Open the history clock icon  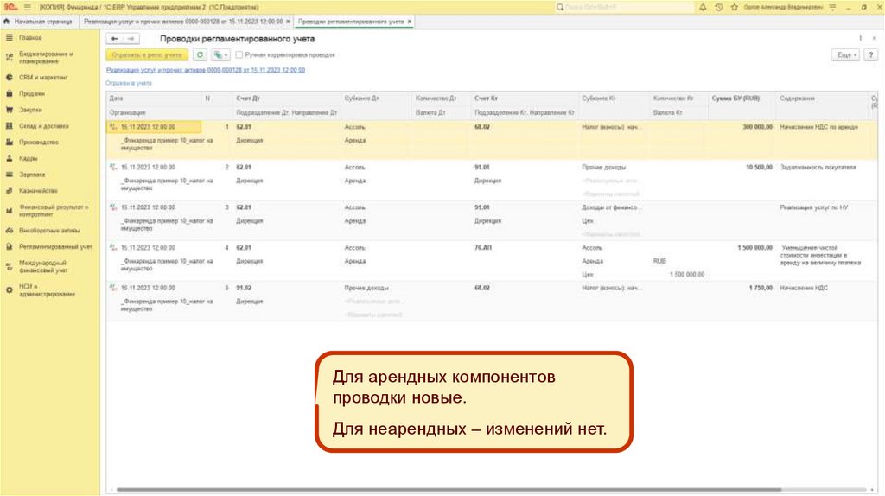coord(719,6)
